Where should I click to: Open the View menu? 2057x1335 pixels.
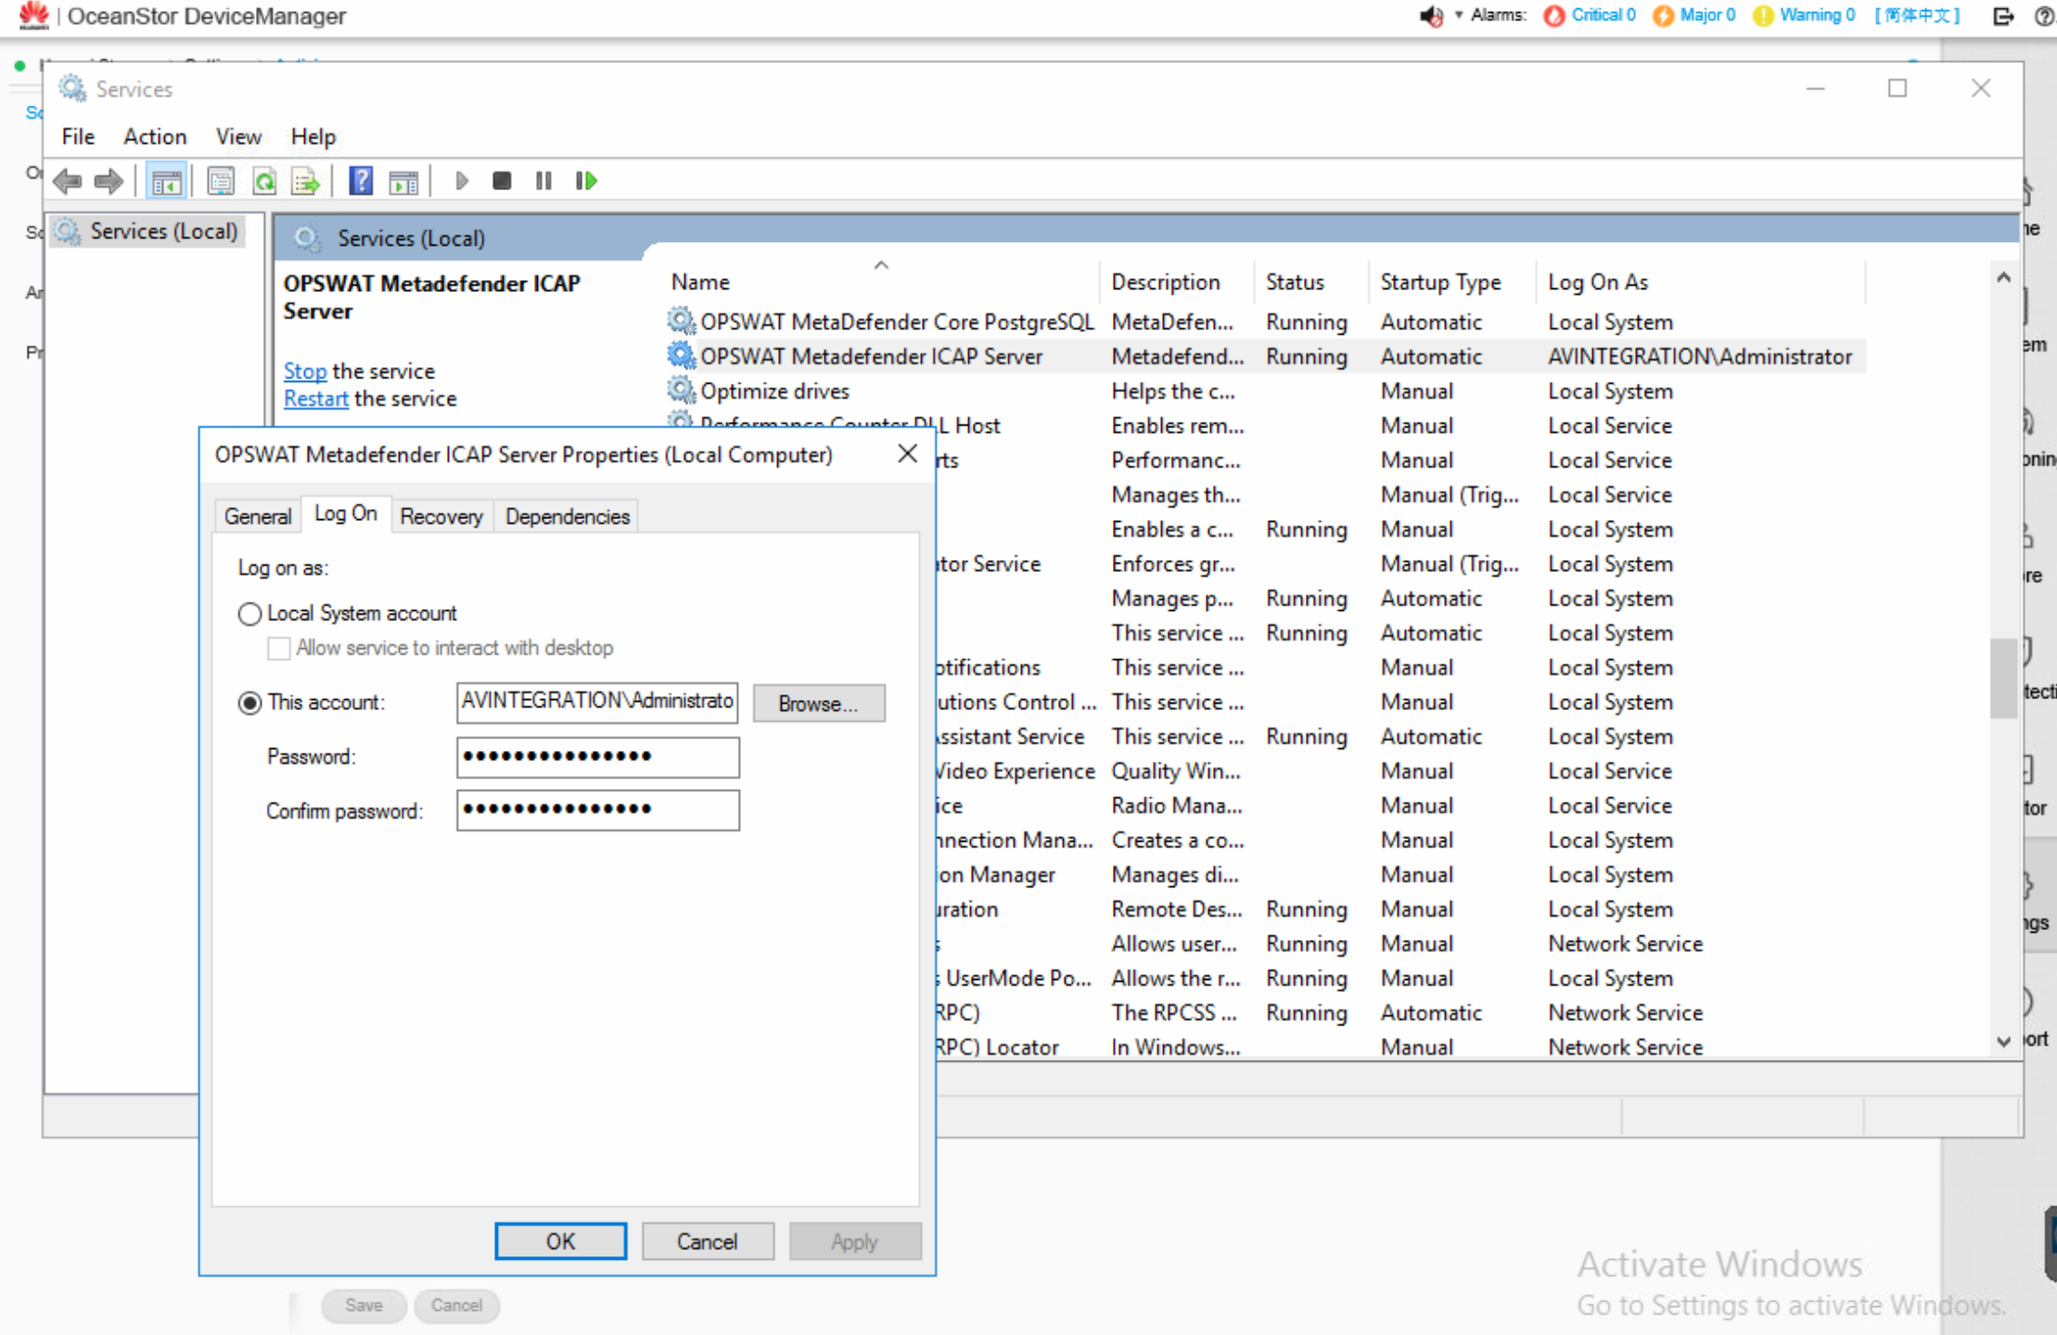(x=238, y=136)
